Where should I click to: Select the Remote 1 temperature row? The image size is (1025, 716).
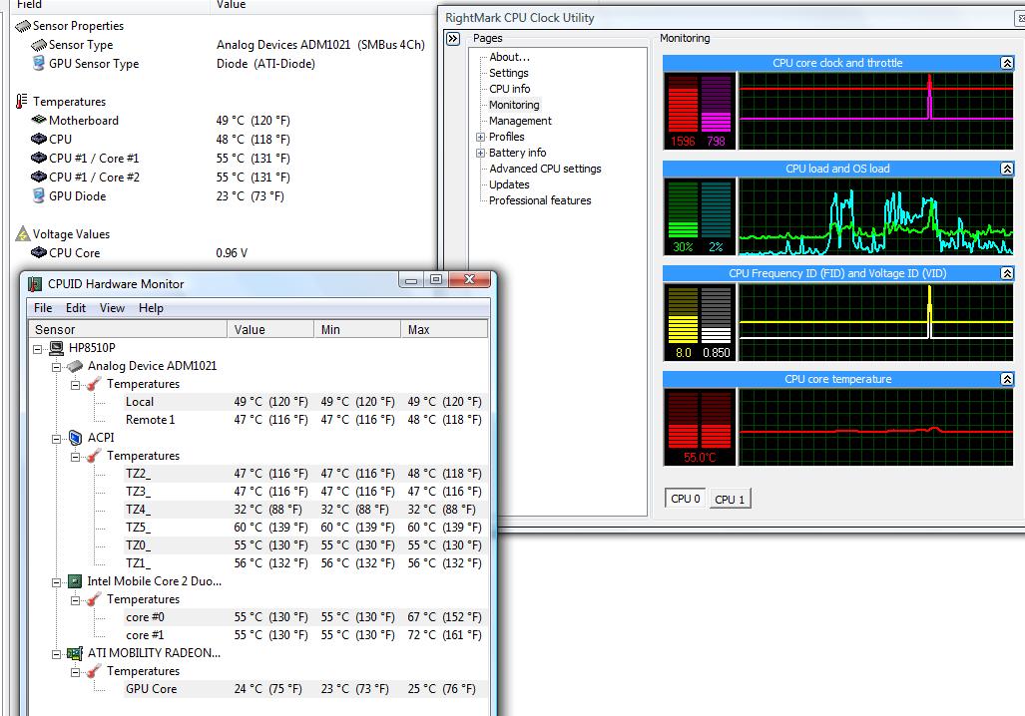point(305,420)
